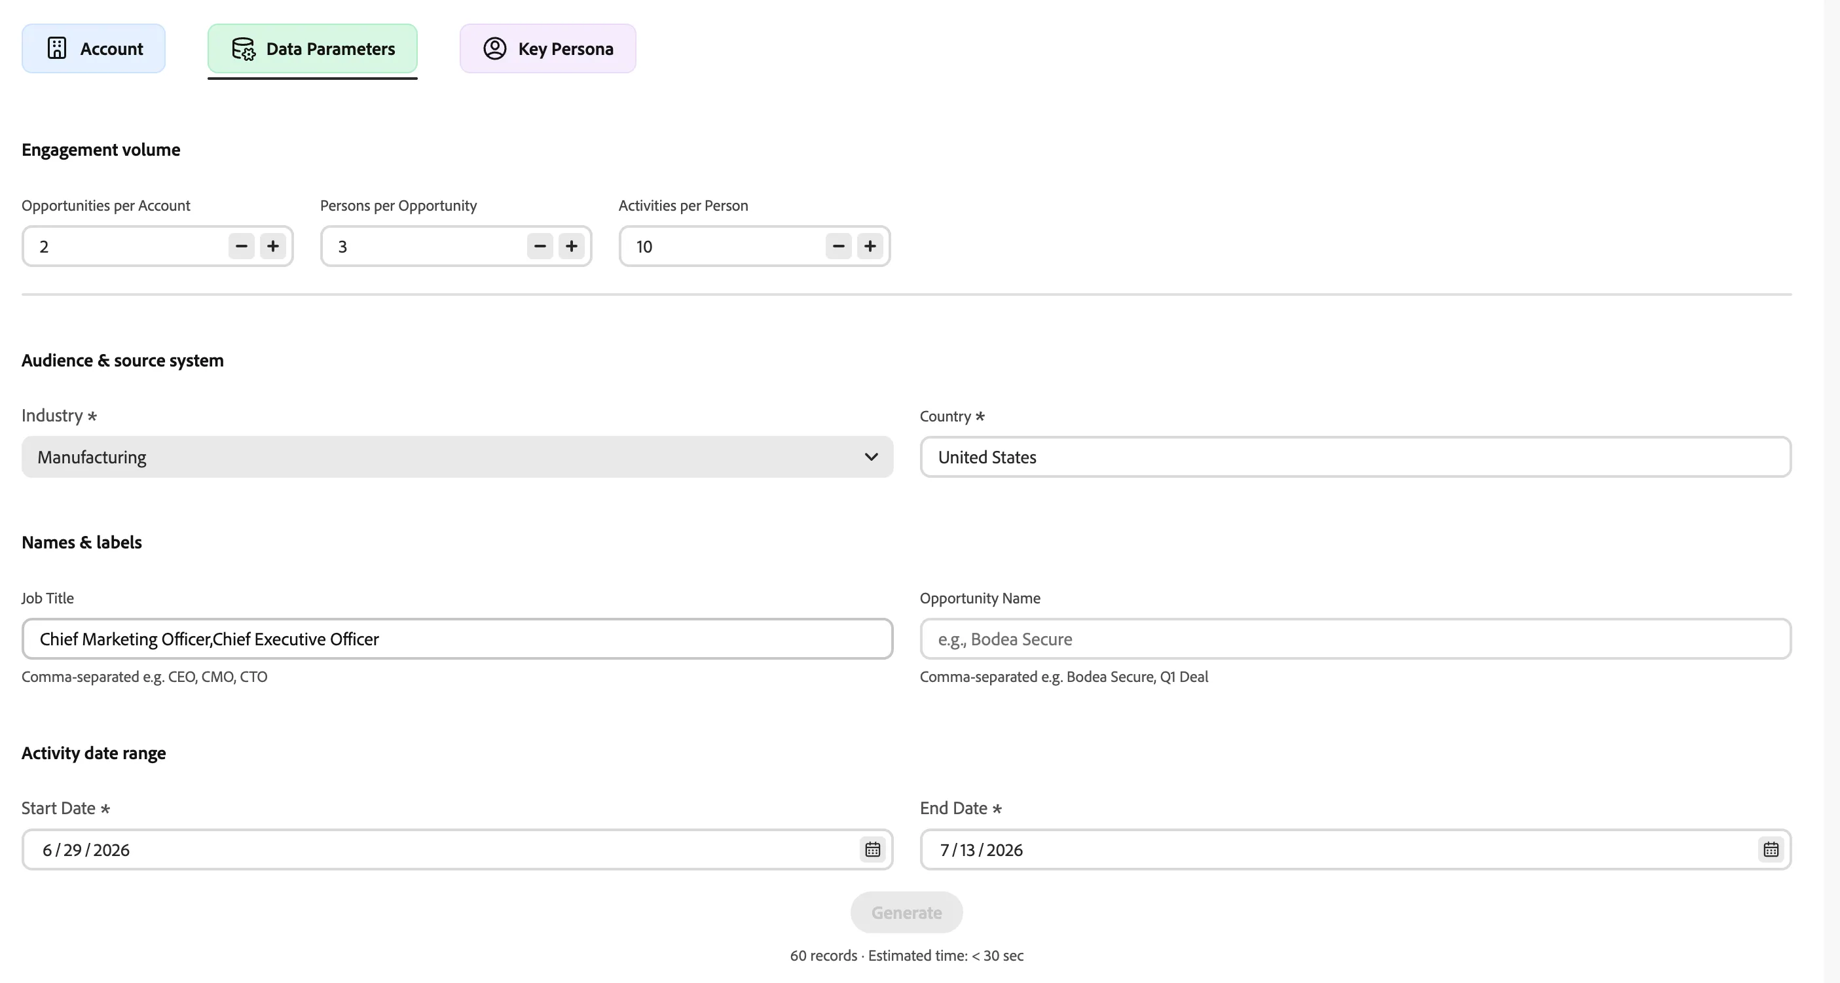Click the End Date field 7/13/2026
Image resolution: width=1840 pixels, height=983 pixels.
(1355, 849)
